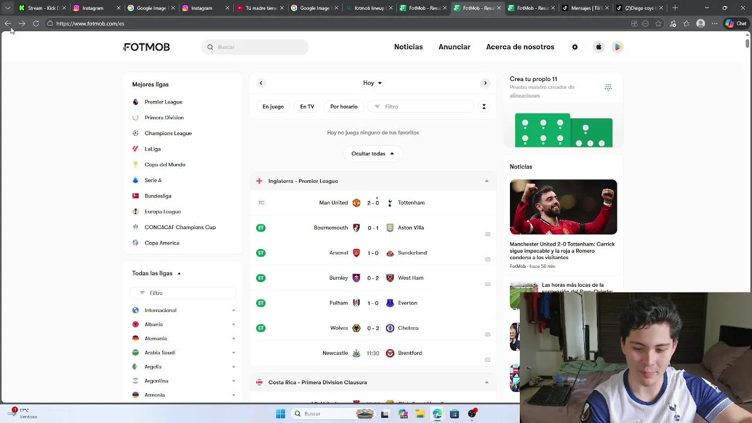Open Man United 2-0 Tottenham match
Image resolution: width=752 pixels, height=423 pixels.
point(373,203)
